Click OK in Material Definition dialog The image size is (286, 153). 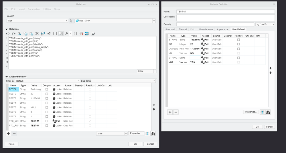[x=257, y=127]
